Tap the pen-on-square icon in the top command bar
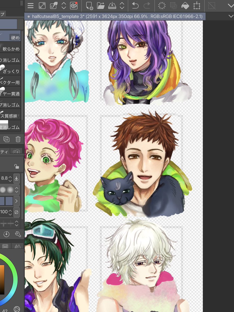This screenshot has width=234, height=312. click(x=53, y=5)
